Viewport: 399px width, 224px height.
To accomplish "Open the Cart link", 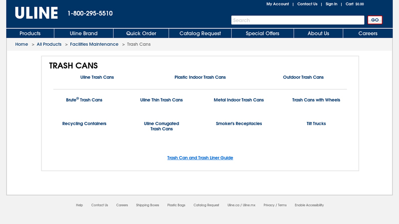I will (355, 4).
